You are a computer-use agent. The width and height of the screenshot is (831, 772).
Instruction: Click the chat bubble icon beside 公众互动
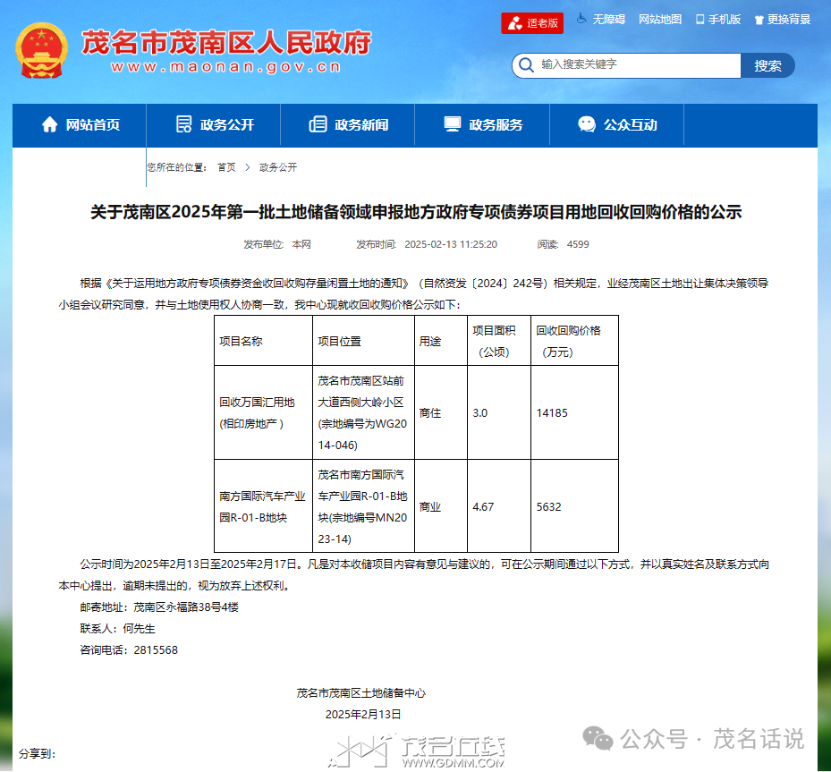point(587,125)
